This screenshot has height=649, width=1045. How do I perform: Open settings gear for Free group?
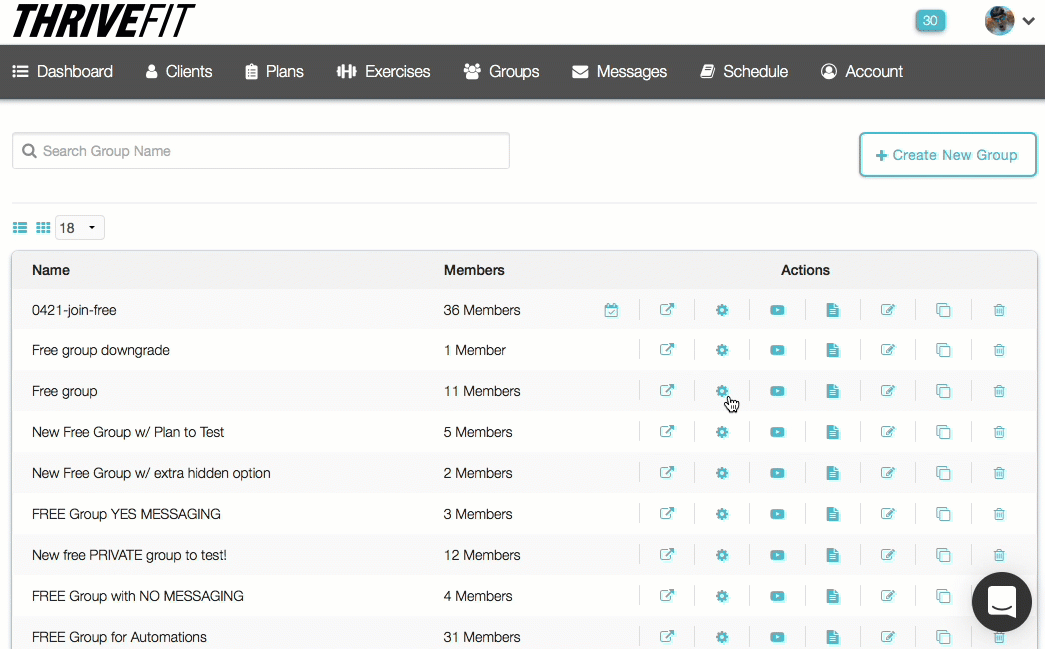coord(722,391)
